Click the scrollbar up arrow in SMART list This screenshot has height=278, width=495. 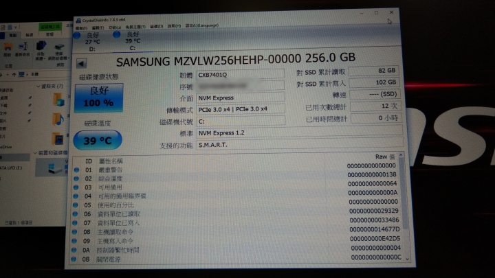tap(401, 155)
